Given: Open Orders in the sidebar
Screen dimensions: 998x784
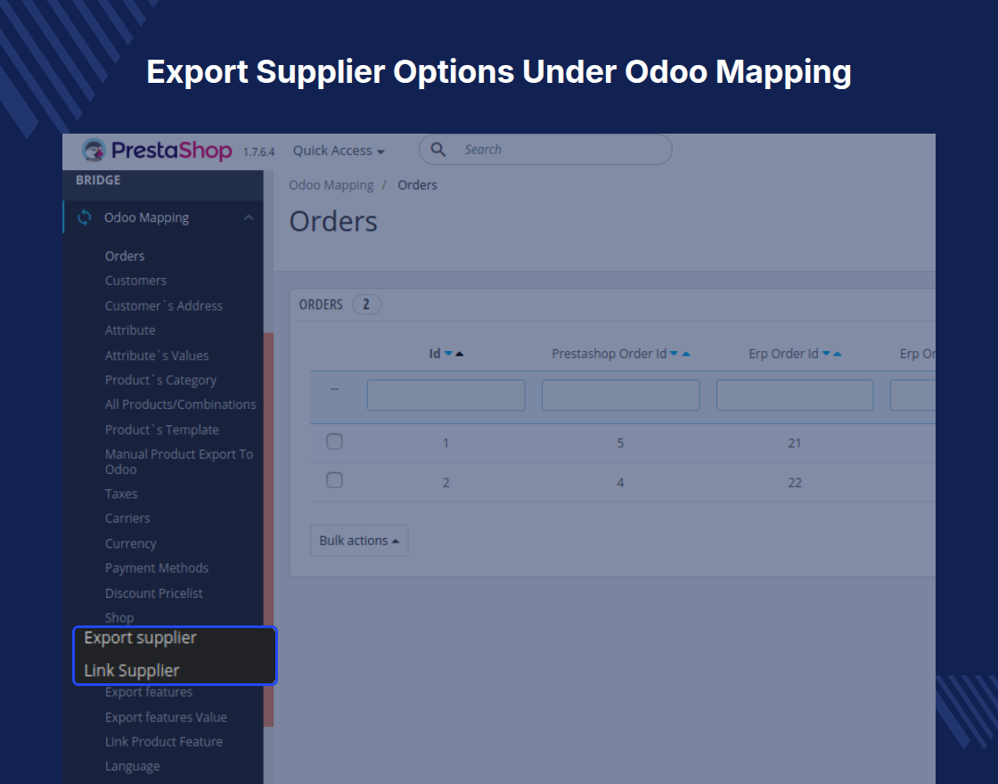Looking at the screenshot, I should [125, 256].
